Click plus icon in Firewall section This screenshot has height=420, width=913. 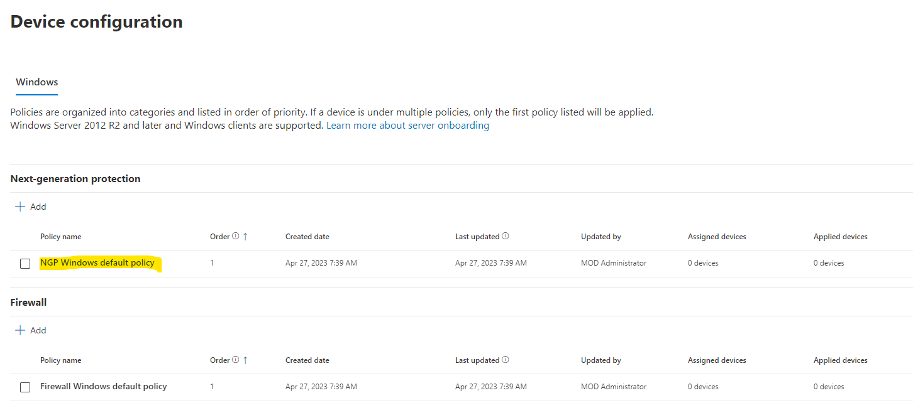pyautogui.click(x=20, y=330)
